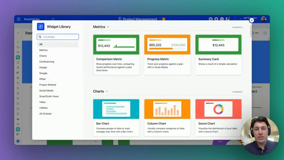Choose the Donut Chart widget
Image resolution: width=284 pixels, height=160 pixels.
click(x=218, y=118)
